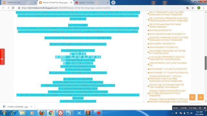Open WIKO SUNSET V17 FLASH FILE link
This screenshot has height=116, width=207.
point(169,72)
